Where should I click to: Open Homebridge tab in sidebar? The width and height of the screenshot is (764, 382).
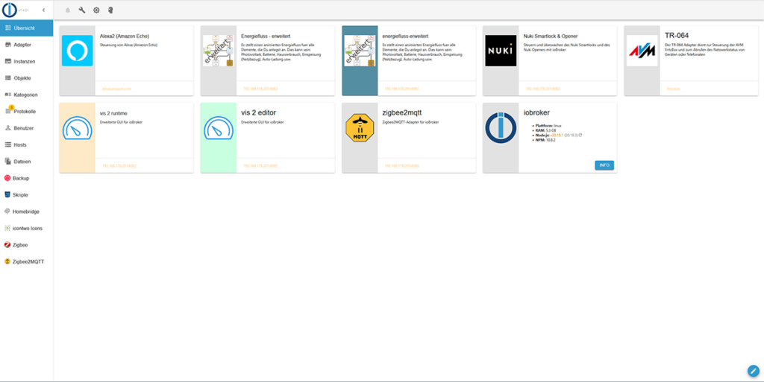coord(27,211)
